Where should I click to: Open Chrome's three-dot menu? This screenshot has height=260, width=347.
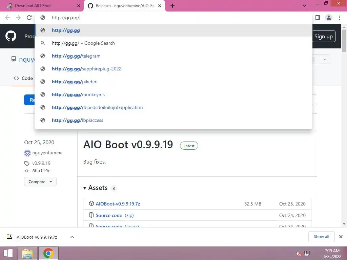[340, 18]
